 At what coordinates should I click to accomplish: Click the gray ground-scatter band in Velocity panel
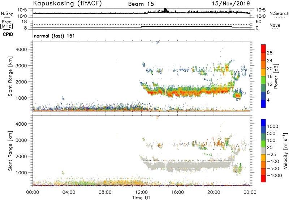point(188,165)
